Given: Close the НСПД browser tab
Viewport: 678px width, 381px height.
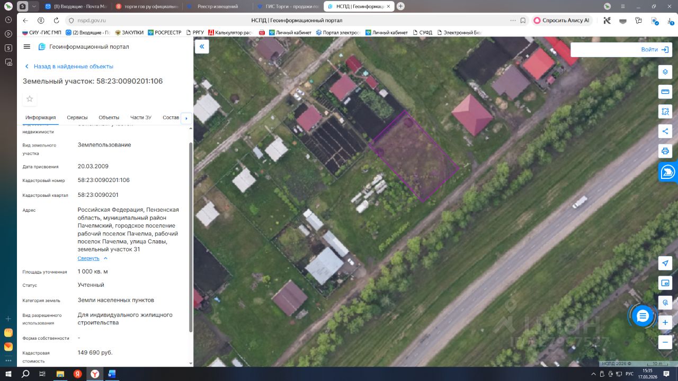Looking at the screenshot, I should pyautogui.click(x=389, y=6).
